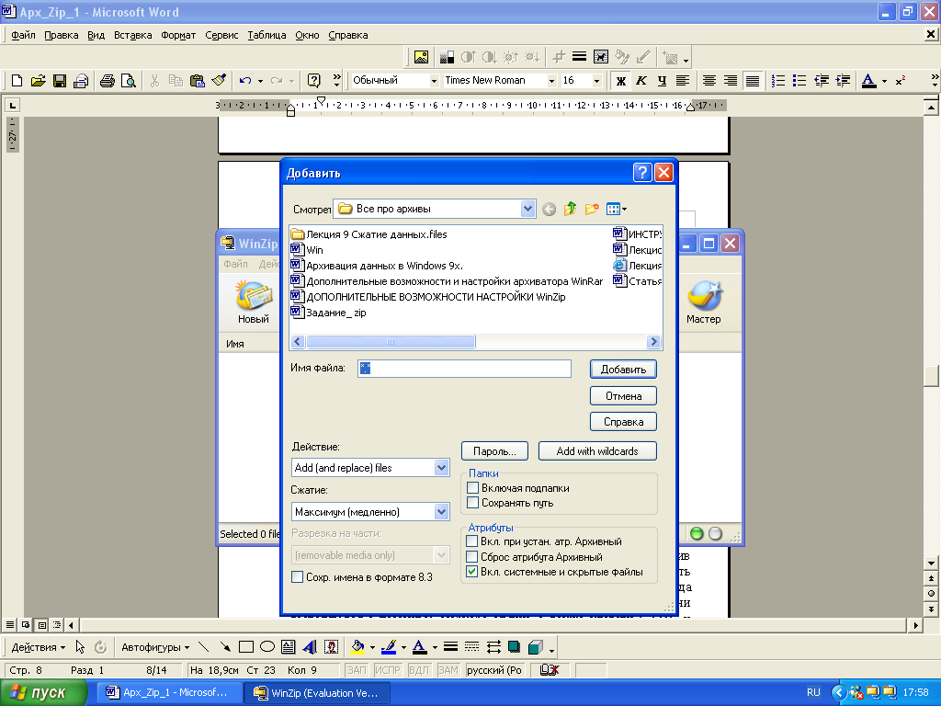
Task: Switch to WinZip taskbar button
Action: tap(317, 693)
